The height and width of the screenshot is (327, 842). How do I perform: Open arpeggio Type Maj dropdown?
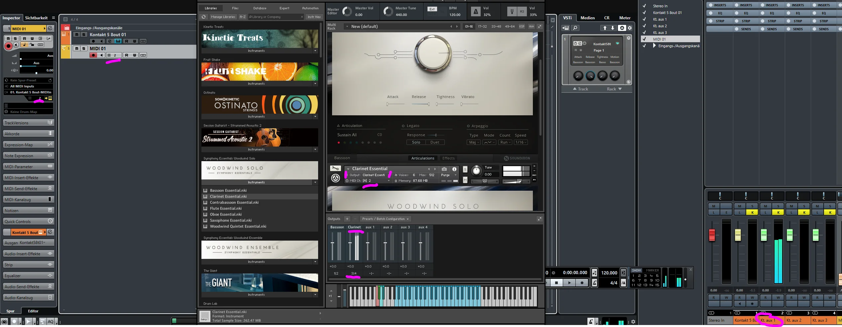[474, 142]
